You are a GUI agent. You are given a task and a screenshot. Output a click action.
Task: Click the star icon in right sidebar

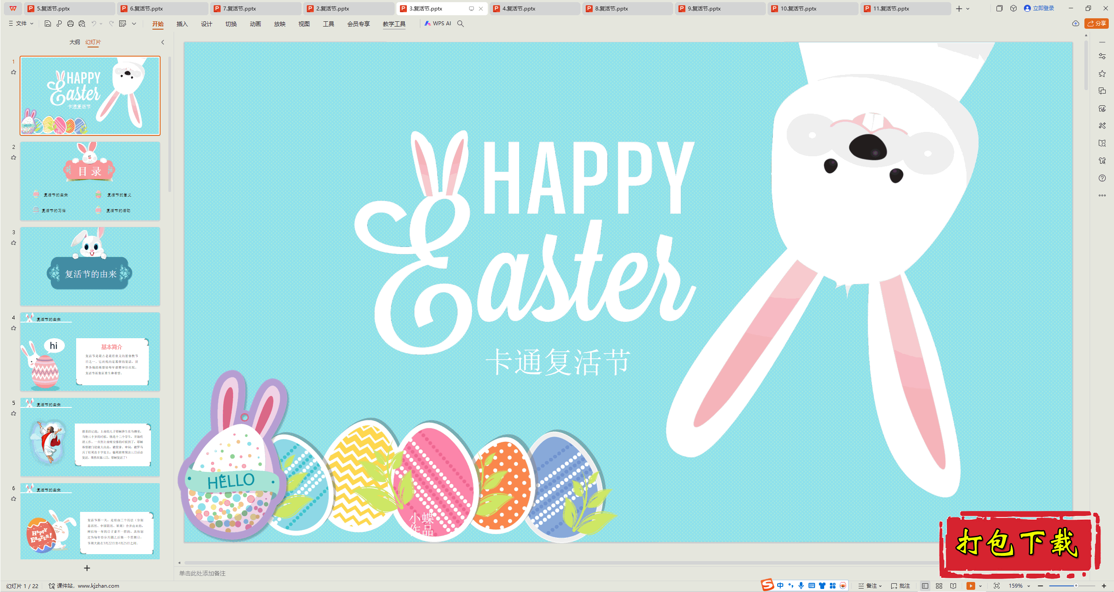[1102, 74]
